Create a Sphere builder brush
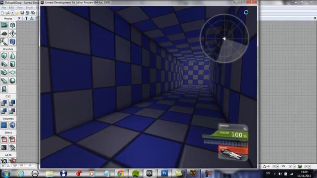Screen dimensions: 317x178 tap(12, 81)
